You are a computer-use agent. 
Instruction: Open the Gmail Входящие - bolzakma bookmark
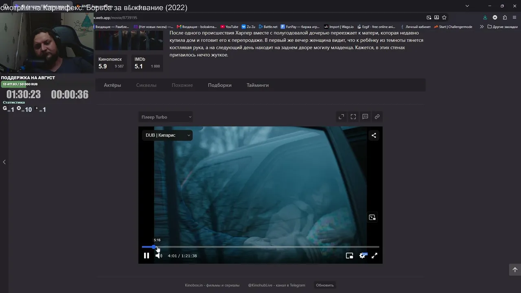pos(197,27)
